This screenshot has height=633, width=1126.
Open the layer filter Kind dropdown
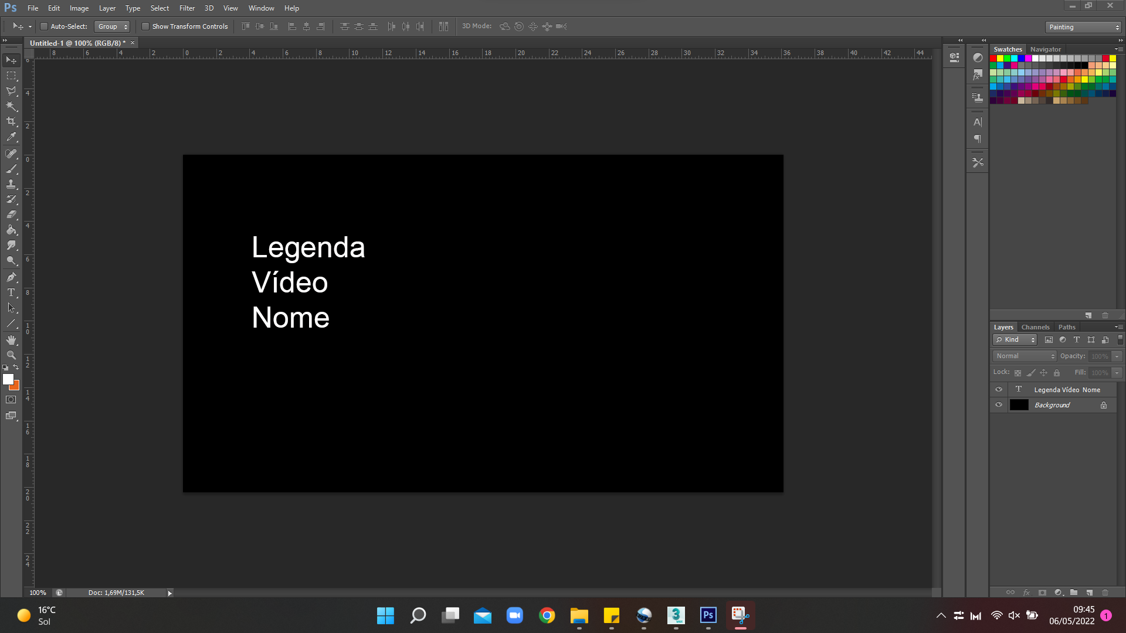1015,340
